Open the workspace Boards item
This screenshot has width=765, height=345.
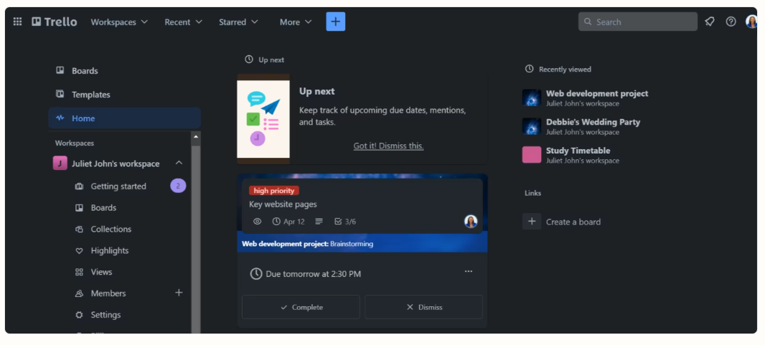point(103,207)
